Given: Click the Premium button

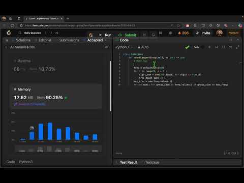Looking at the screenshot, I should 233,33.
